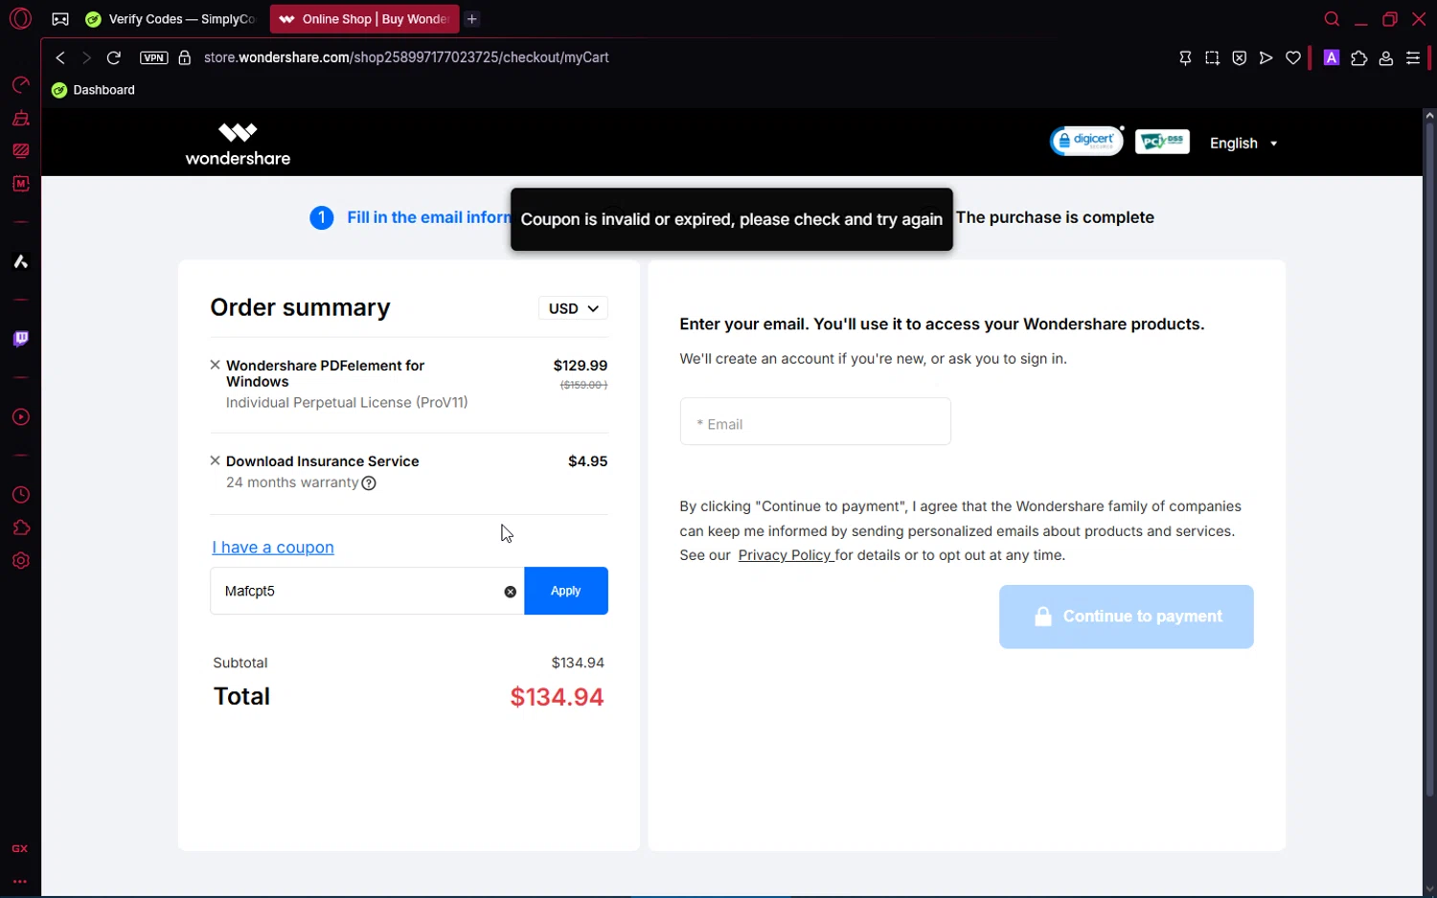
Task: Click the 'Coupon is invalid or expired' notification
Action: 732,219
